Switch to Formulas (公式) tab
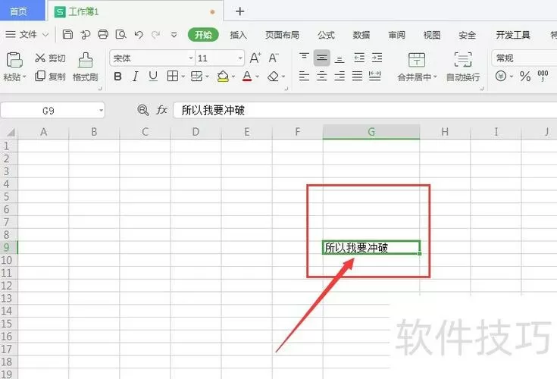The height and width of the screenshot is (379, 557). (326, 35)
